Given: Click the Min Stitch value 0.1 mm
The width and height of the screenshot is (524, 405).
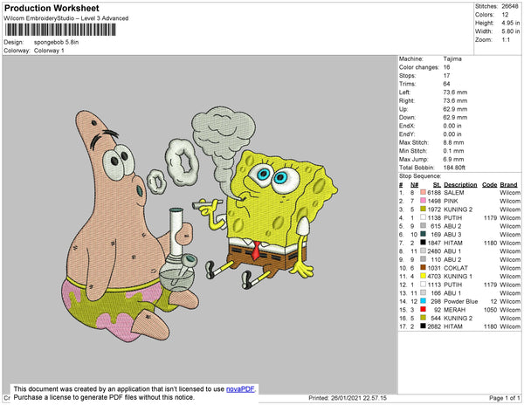Looking at the screenshot, I should click(x=453, y=151).
